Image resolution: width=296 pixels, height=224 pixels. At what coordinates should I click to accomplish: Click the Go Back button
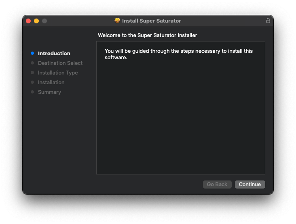[x=217, y=184]
